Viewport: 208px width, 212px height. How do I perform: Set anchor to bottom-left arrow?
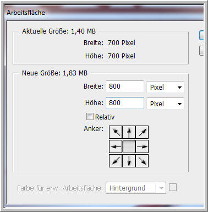116,161
